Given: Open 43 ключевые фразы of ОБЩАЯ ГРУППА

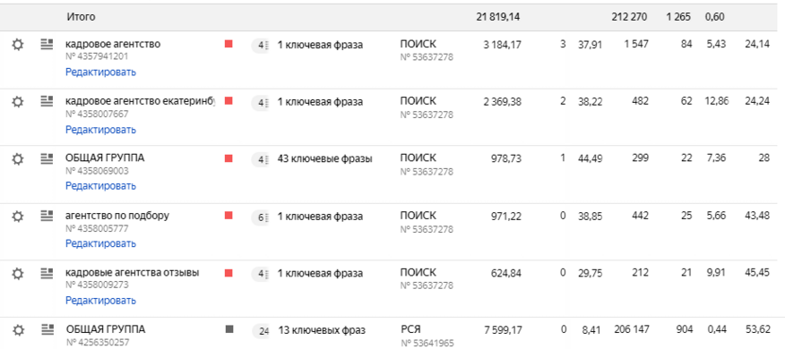Looking at the screenshot, I should click(325, 159).
